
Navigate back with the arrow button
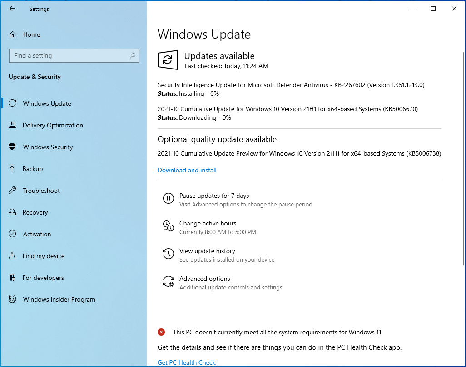(x=12, y=9)
